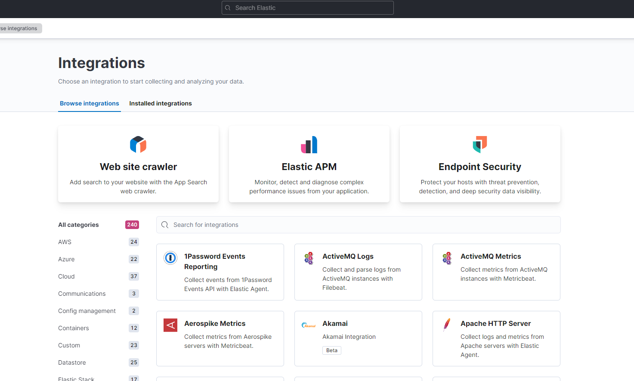Click the Beta badge on the Akamai card
Image resolution: width=634 pixels, height=381 pixels.
pyautogui.click(x=331, y=350)
